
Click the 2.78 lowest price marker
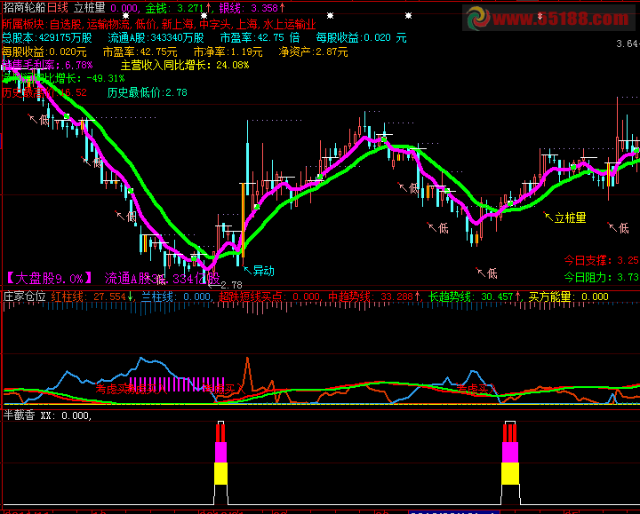pyautogui.click(x=229, y=285)
